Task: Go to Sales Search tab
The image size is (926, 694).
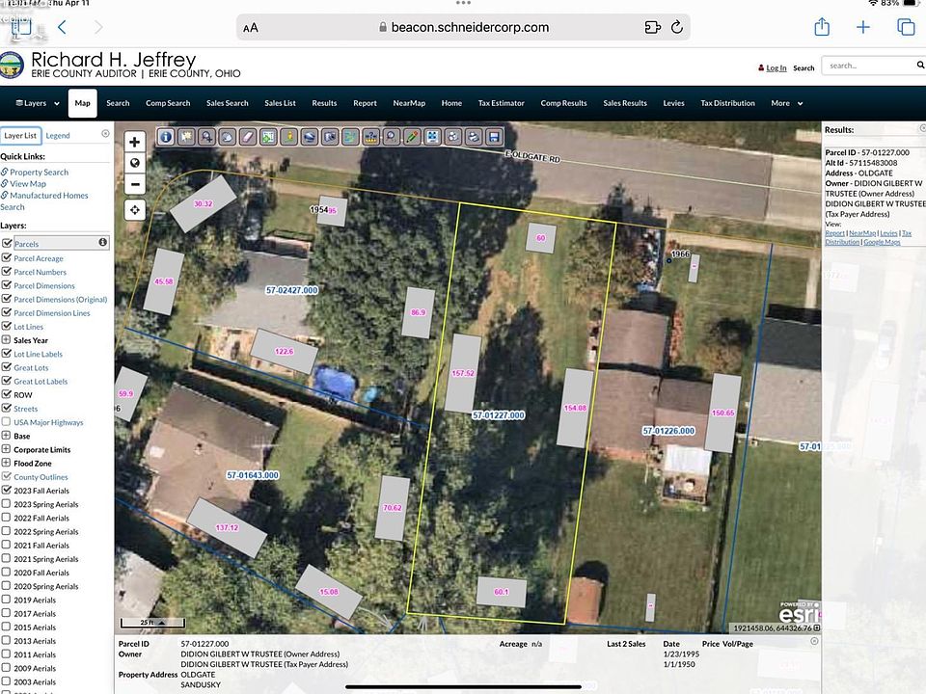Action: 228,103
